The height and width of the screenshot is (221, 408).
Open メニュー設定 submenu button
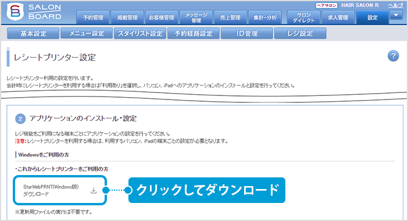coord(87,33)
